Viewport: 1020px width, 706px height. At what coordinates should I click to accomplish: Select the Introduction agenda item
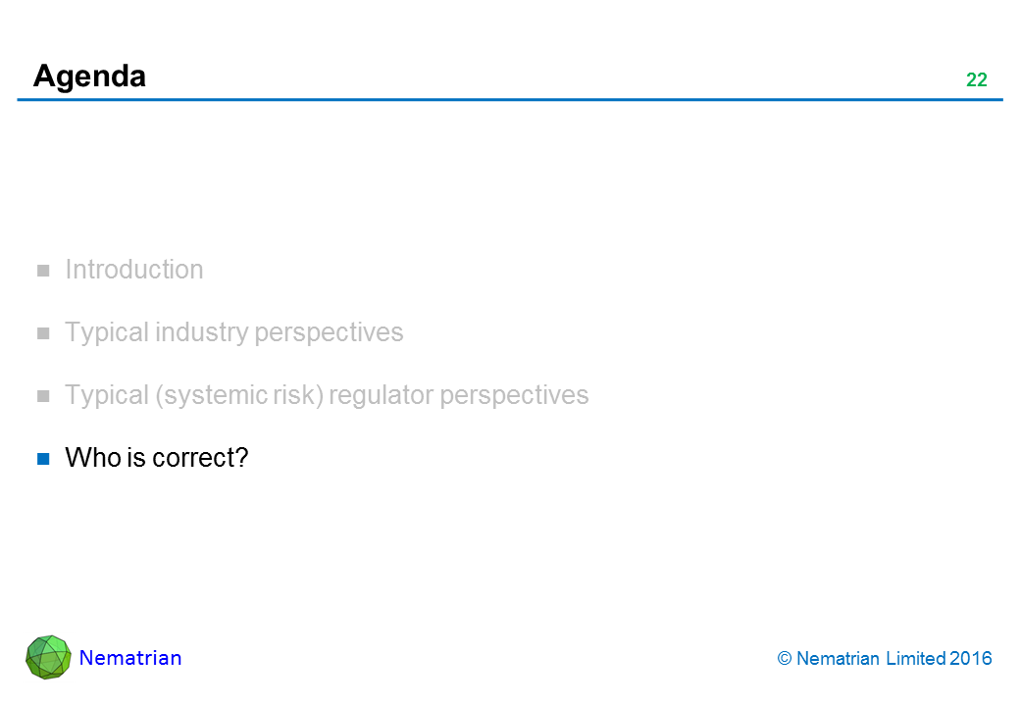134,270
